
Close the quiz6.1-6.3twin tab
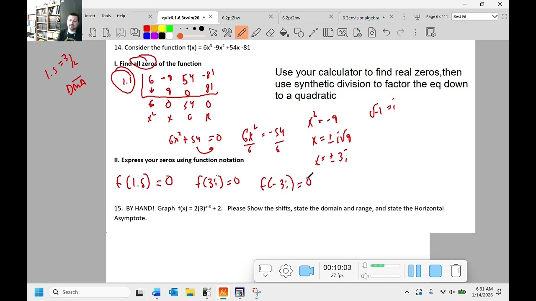[210, 17]
